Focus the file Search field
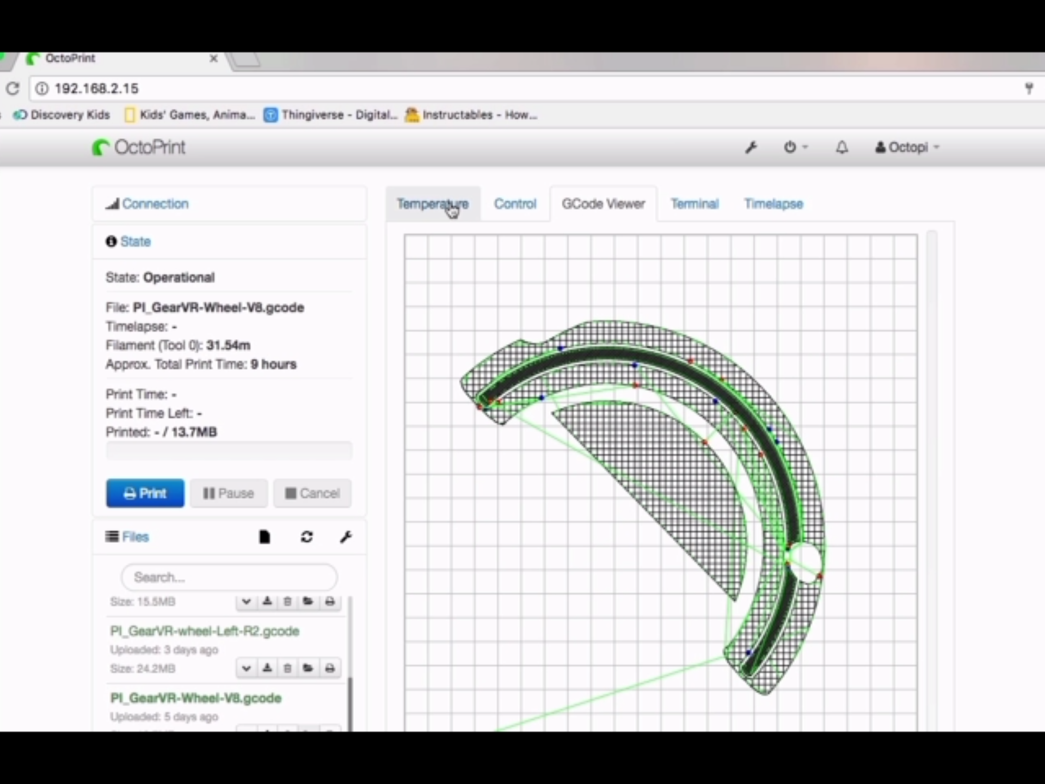The height and width of the screenshot is (784, 1045). click(229, 577)
